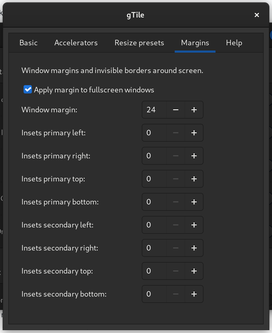272x333 pixels.
Task: Increment Insets secondary right
Action: tap(194, 248)
